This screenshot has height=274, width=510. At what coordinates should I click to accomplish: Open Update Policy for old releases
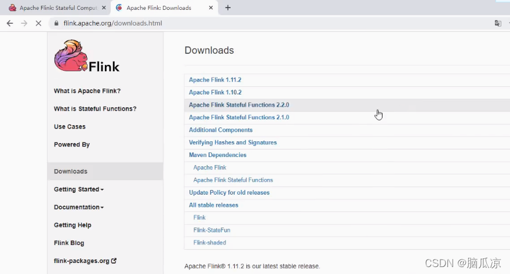[229, 193]
